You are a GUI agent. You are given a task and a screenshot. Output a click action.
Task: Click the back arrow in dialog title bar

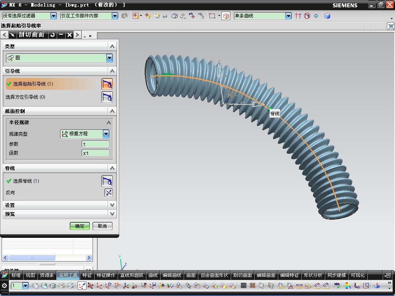click(4, 35)
